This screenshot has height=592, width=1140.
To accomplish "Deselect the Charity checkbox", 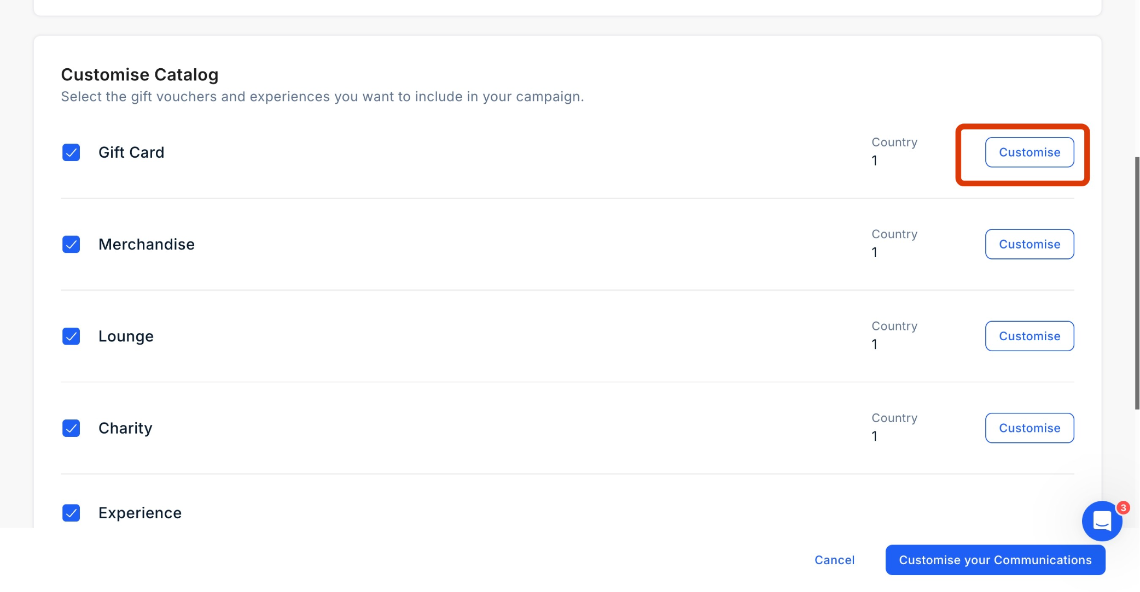I will click(71, 428).
